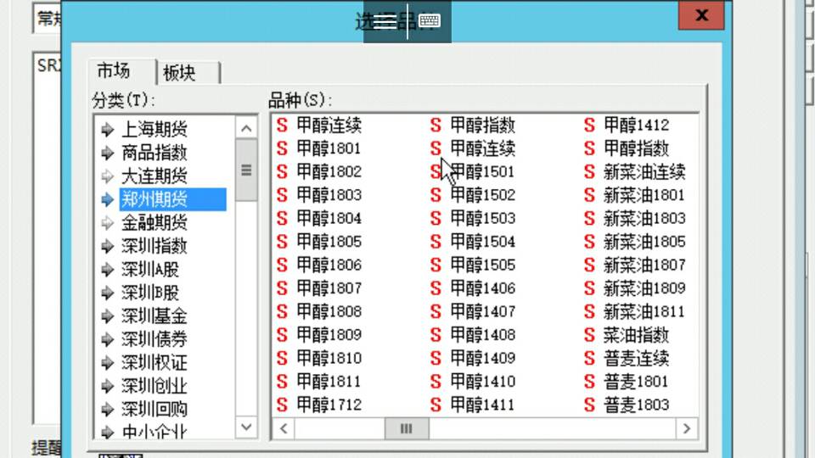Click the category list vertical scrollbar thumb

[246, 170]
